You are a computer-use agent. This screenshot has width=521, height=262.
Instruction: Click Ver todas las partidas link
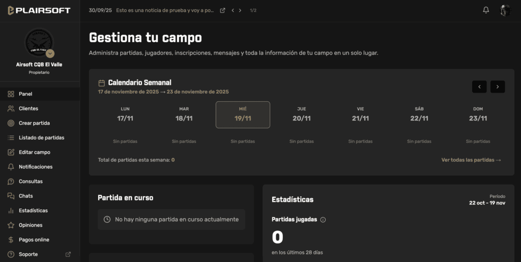coord(471,160)
